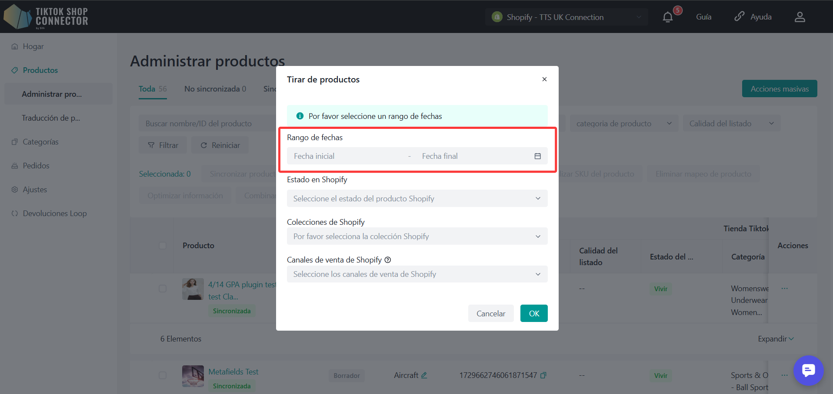Open Pedidos in the sidebar menu
833x394 pixels.
point(36,166)
